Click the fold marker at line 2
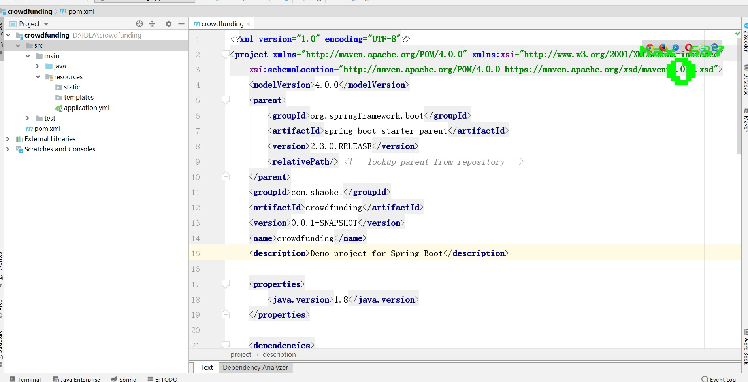The image size is (748, 382). click(x=226, y=54)
